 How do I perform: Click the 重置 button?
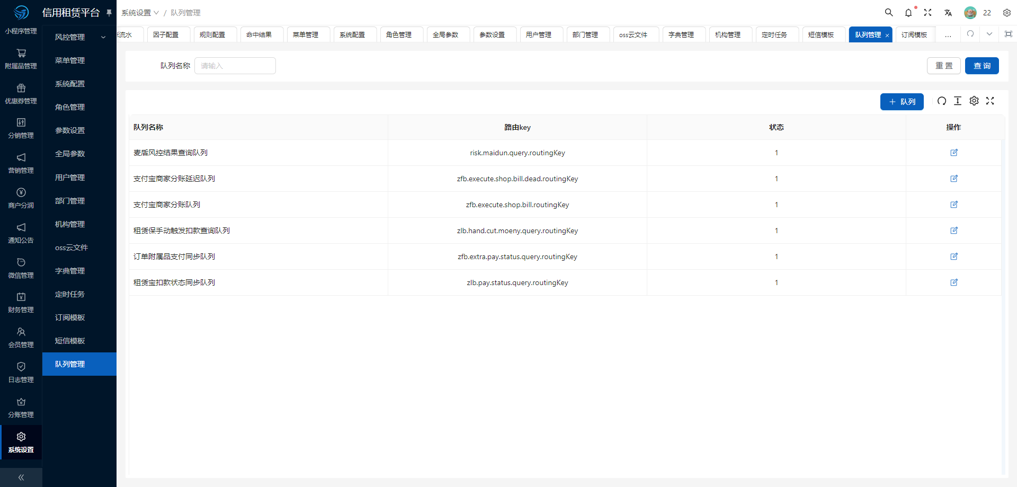tap(944, 66)
